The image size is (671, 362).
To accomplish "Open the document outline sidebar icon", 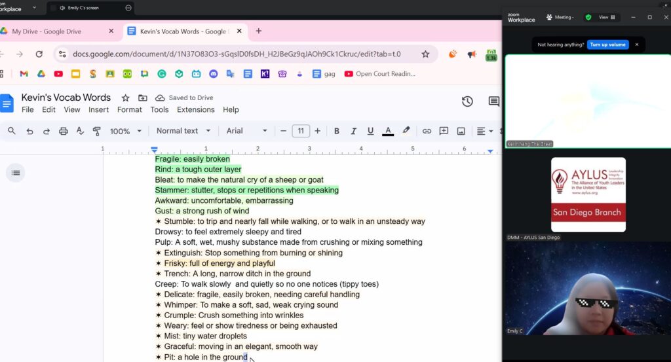I will tap(16, 173).
